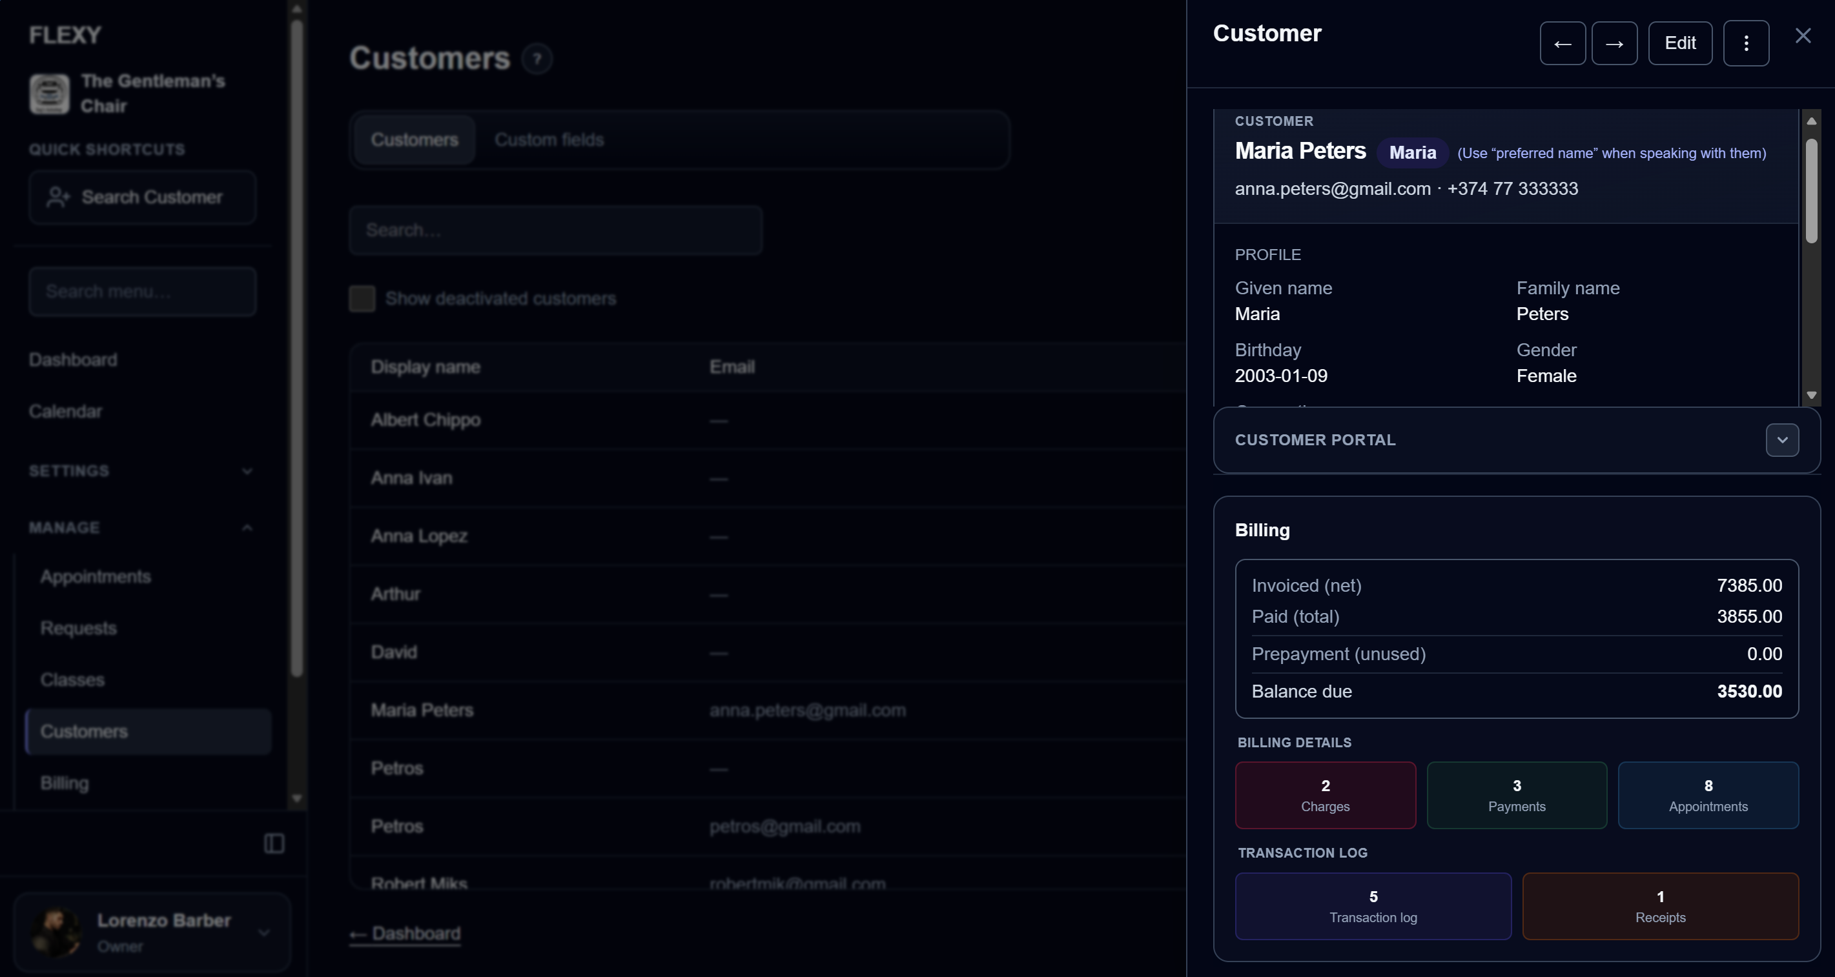
Task: Open the three-dot more options menu
Action: (1745, 43)
